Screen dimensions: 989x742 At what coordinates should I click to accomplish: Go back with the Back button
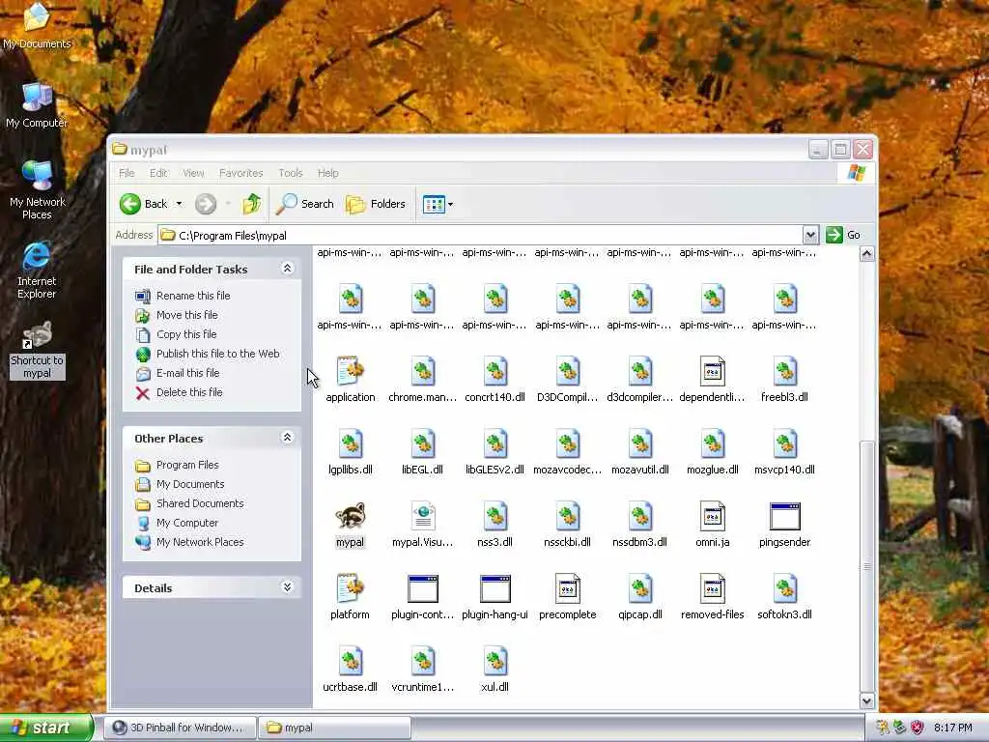click(144, 204)
